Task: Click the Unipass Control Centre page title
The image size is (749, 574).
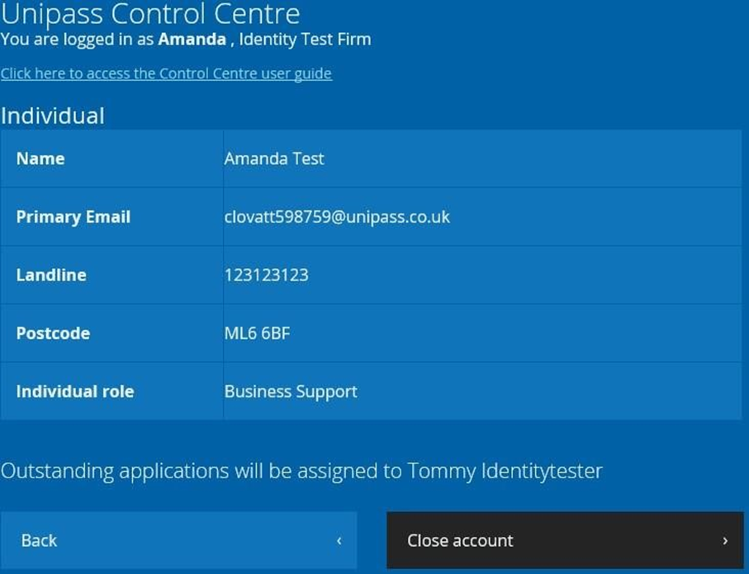Action: point(150,13)
